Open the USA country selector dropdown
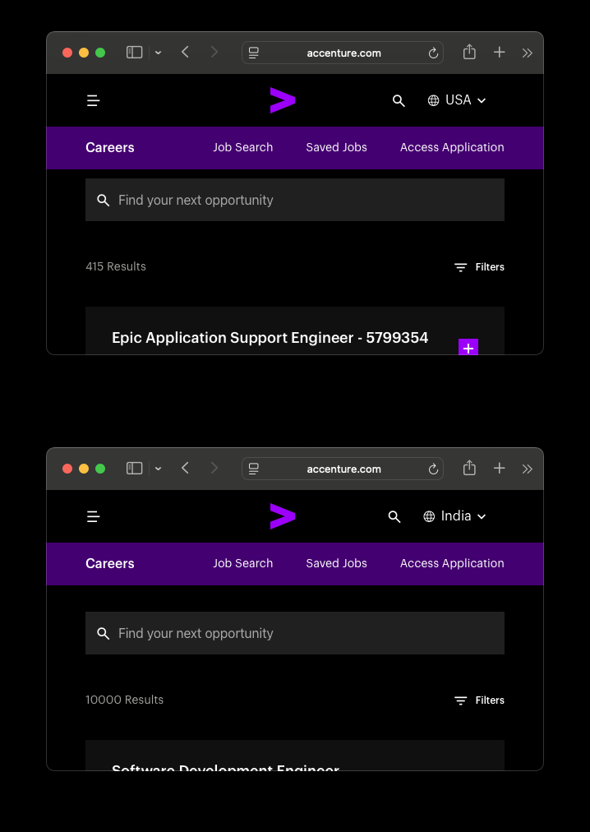Screen dimensions: 590x832 tap(458, 100)
